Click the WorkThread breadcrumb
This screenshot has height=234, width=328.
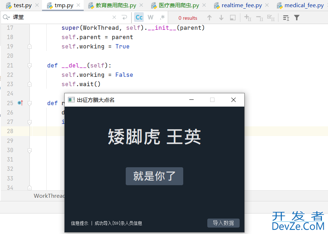click(x=49, y=196)
